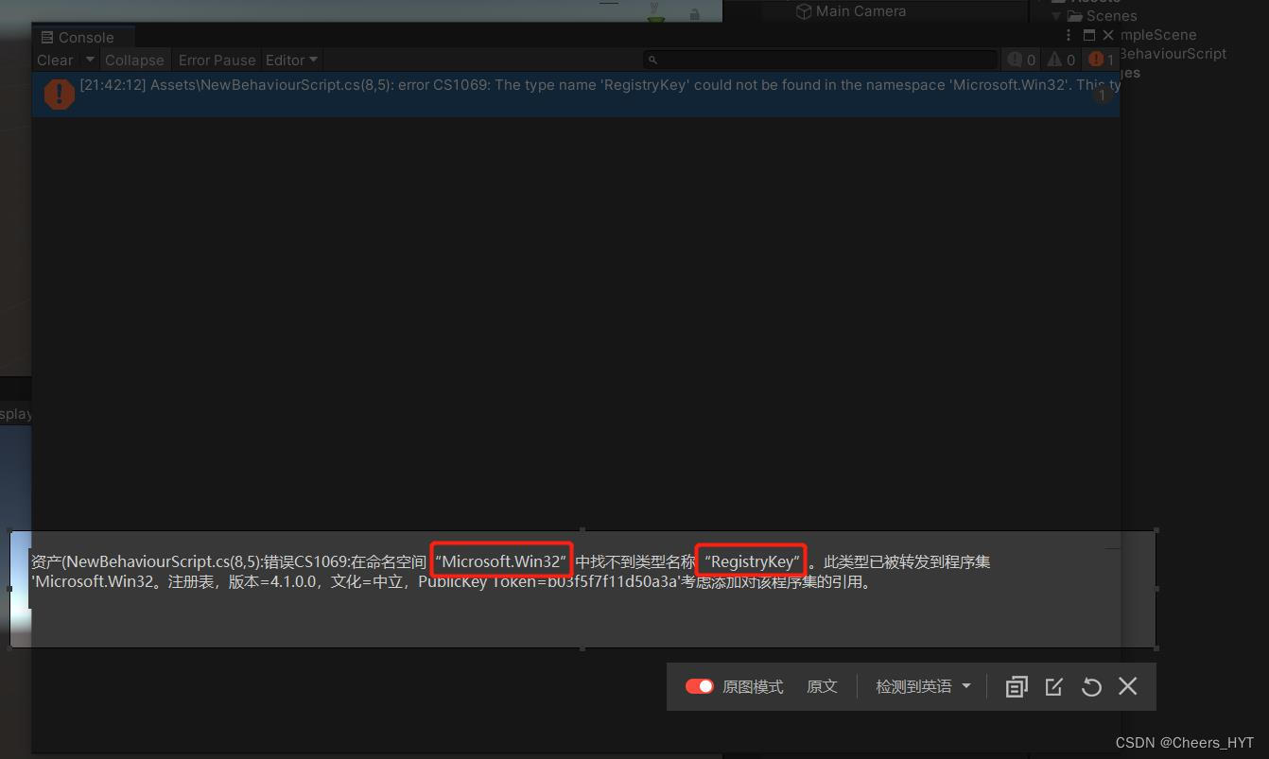Open the 检测到英语 language dropdown

click(922, 685)
